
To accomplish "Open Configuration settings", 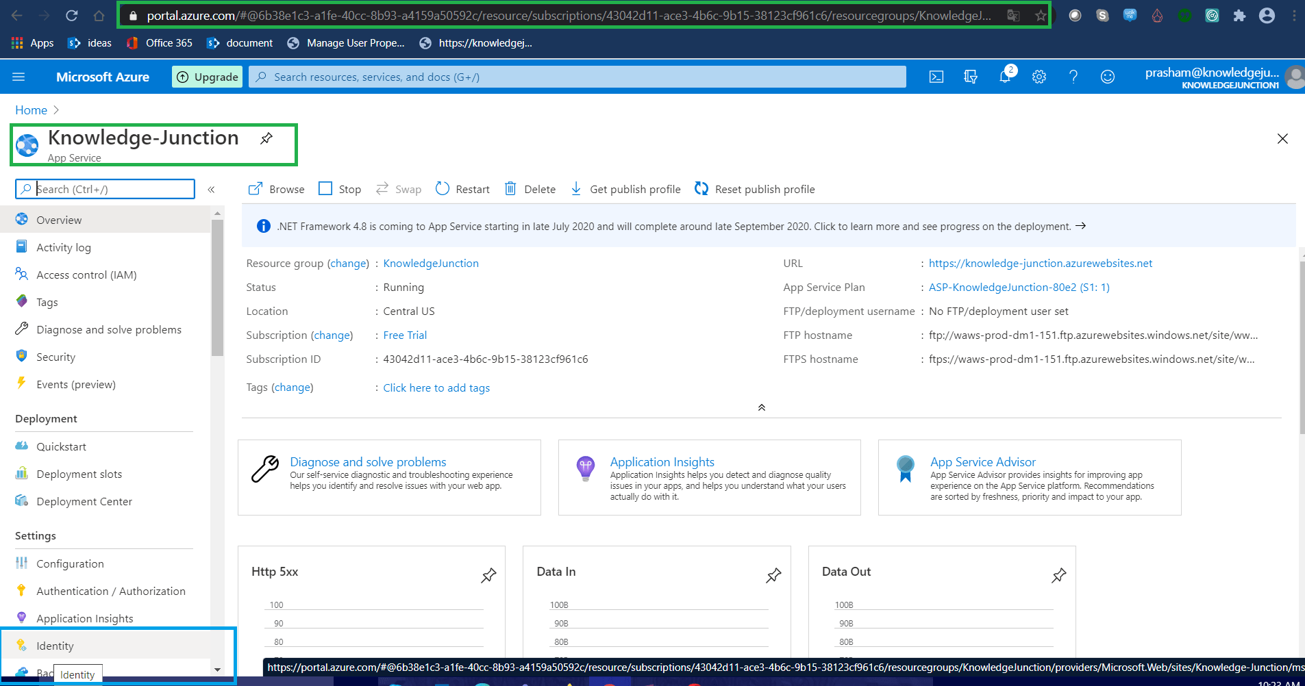I will 105,563.
